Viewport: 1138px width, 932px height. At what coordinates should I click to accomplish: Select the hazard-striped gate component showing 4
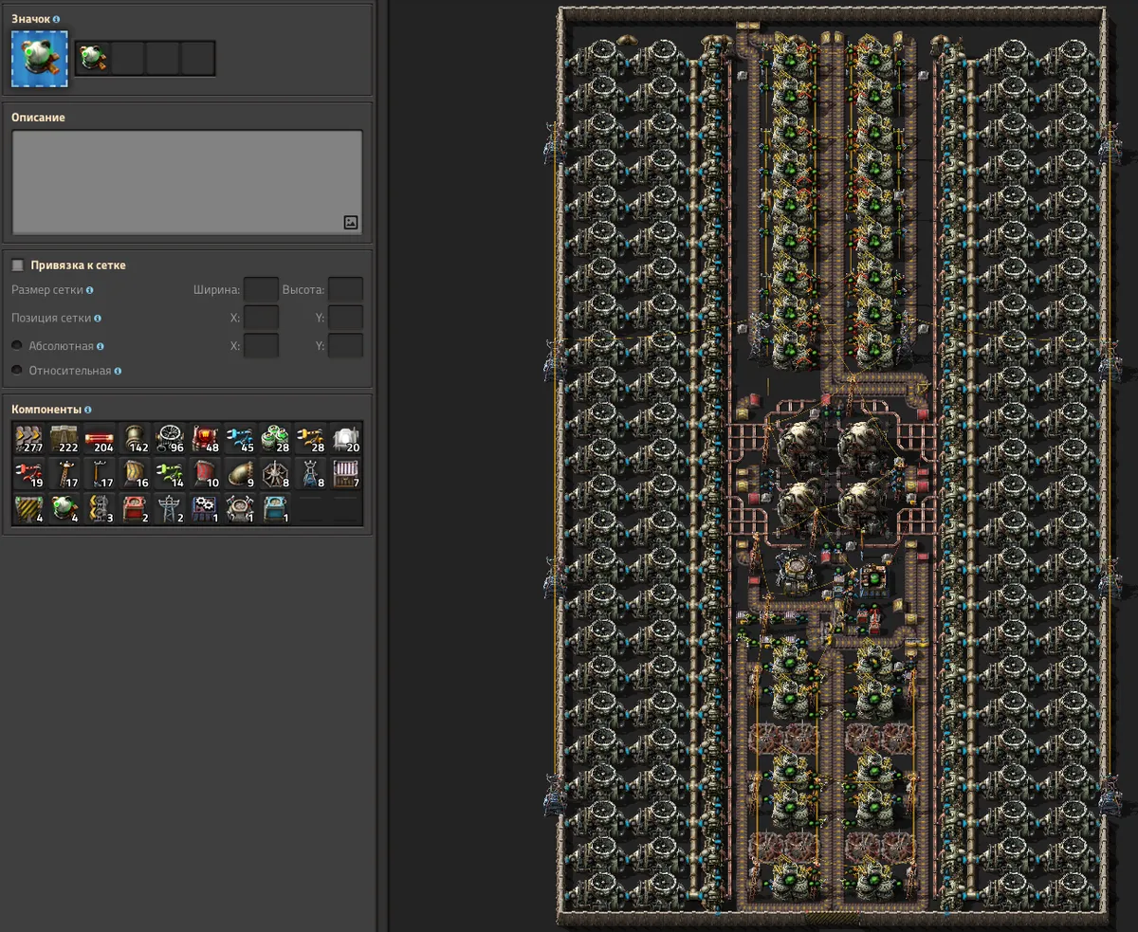tap(29, 509)
